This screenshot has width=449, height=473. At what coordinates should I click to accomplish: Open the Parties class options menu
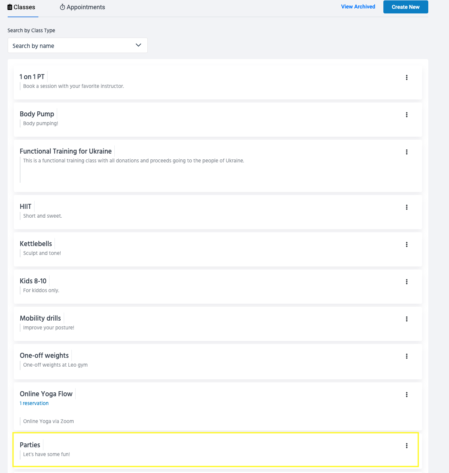(406, 446)
